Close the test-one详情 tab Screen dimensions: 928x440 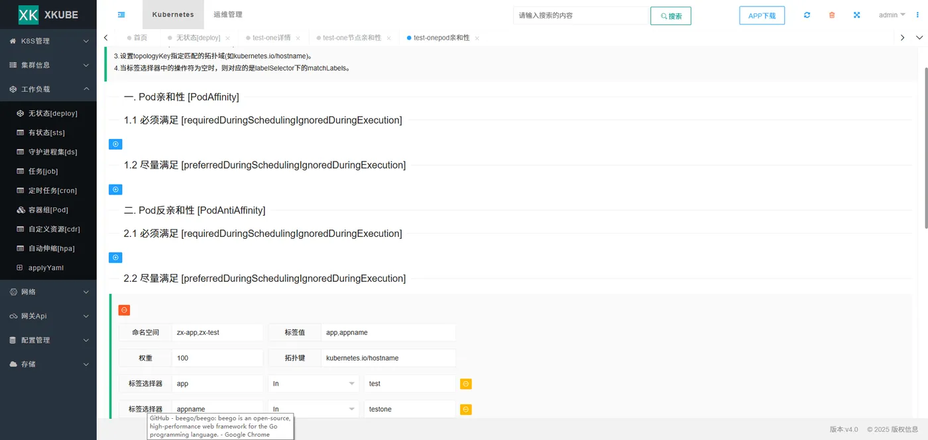tap(298, 38)
